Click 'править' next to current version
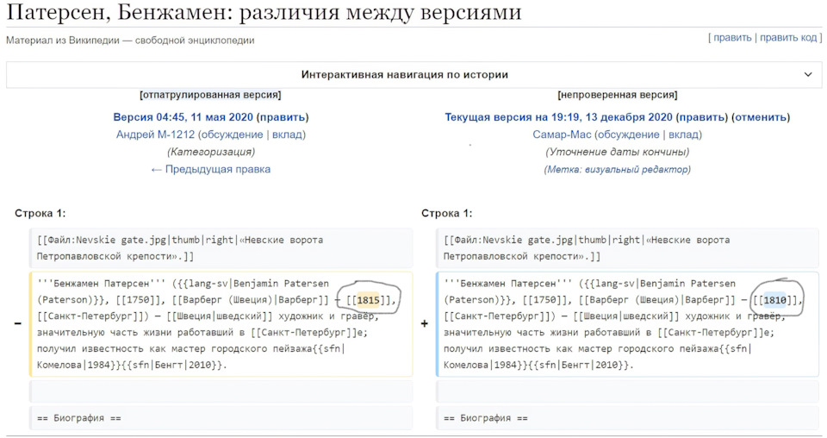Image resolution: width=827 pixels, height=438 pixels. [x=702, y=117]
